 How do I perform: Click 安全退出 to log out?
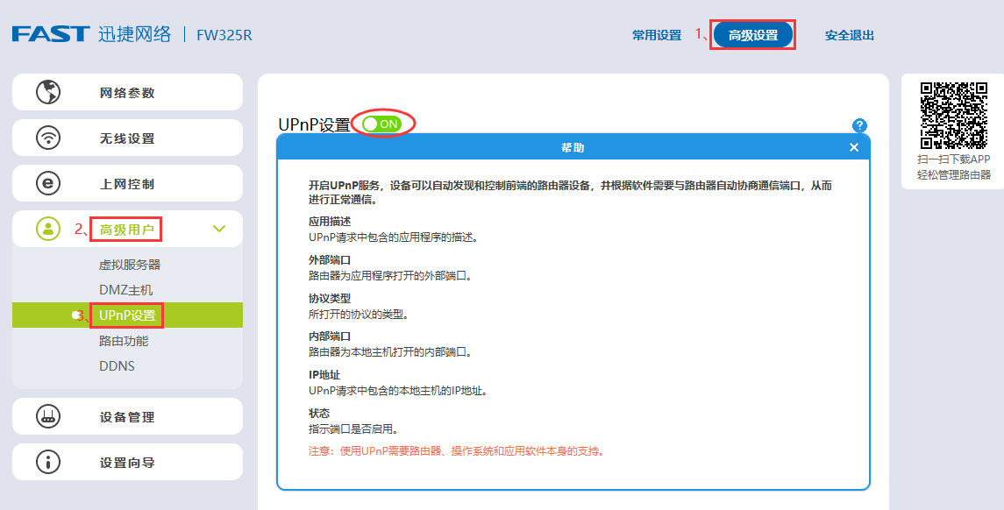[847, 33]
